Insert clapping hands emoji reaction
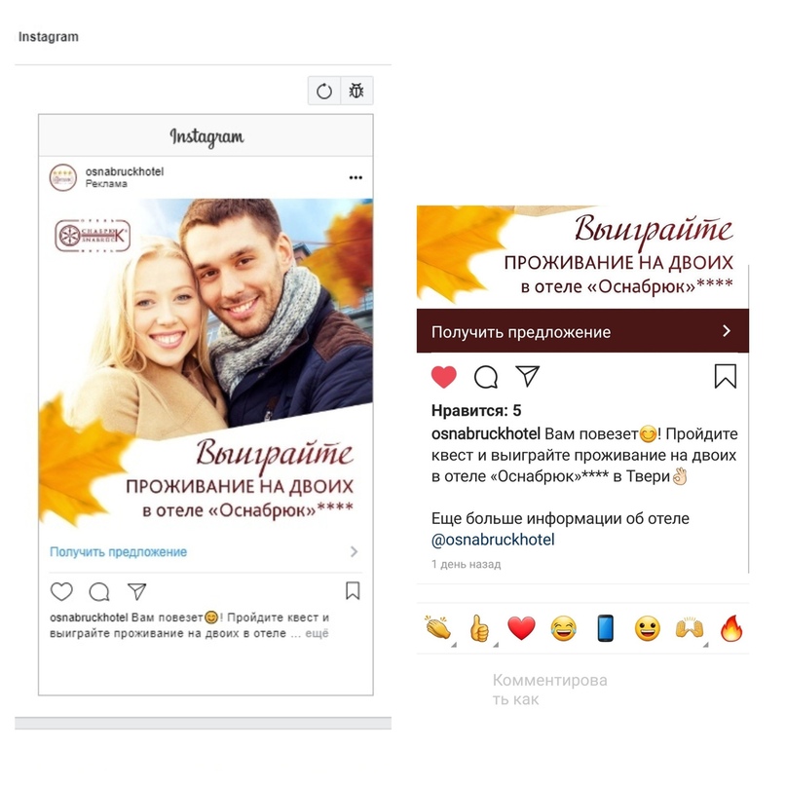786x786 pixels. coord(438,627)
